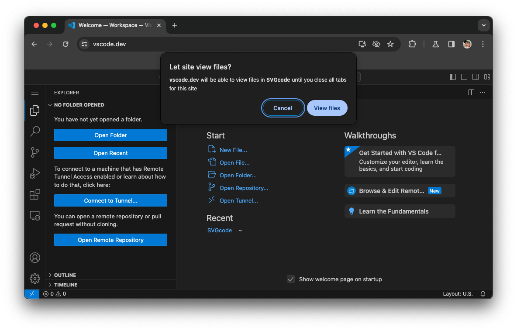Click the remote indicator in the status bar

[x=31, y=293]
